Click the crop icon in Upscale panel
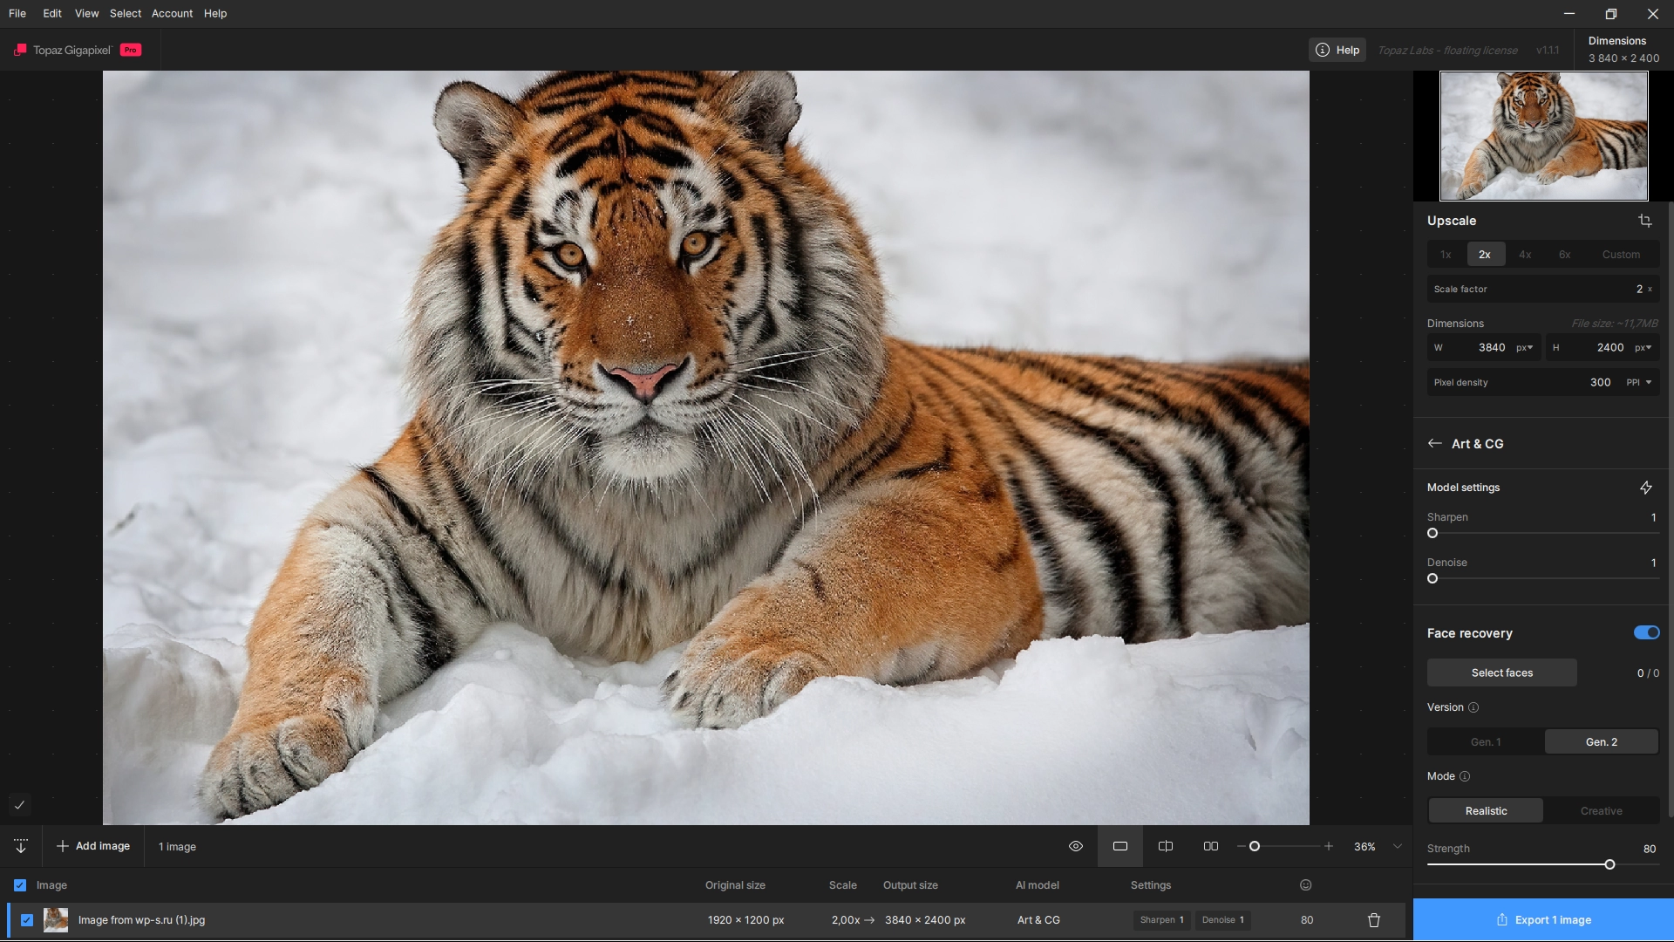This screenshot has width=1674, height=942. coord(1644,221)
